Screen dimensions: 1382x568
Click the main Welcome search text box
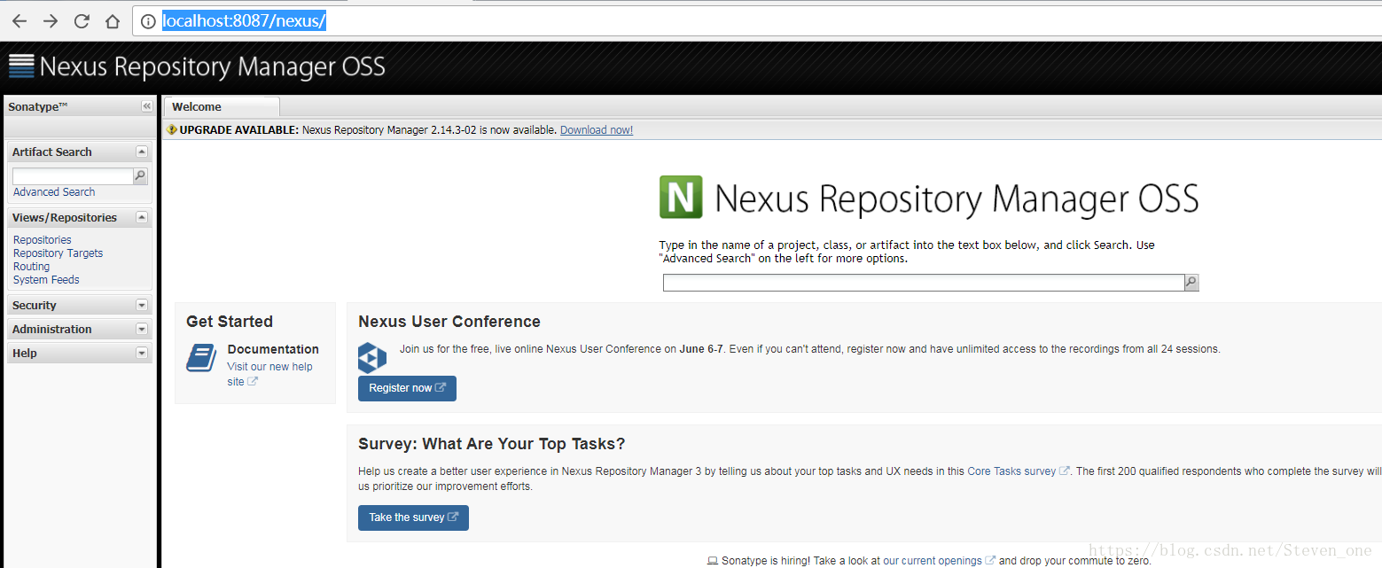[x=924, y=283]
